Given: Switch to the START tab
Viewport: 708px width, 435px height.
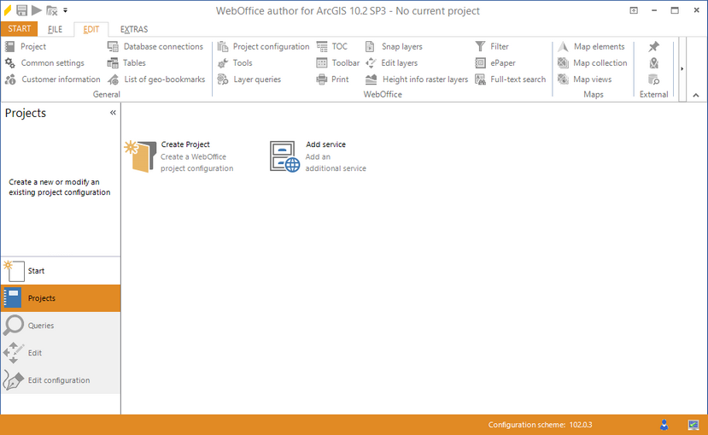Looking at the screenshot, I should tap(20, 29).
